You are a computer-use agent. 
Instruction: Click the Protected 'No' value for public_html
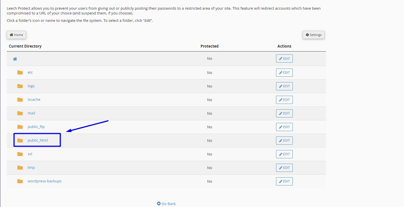tap(209, 140)
